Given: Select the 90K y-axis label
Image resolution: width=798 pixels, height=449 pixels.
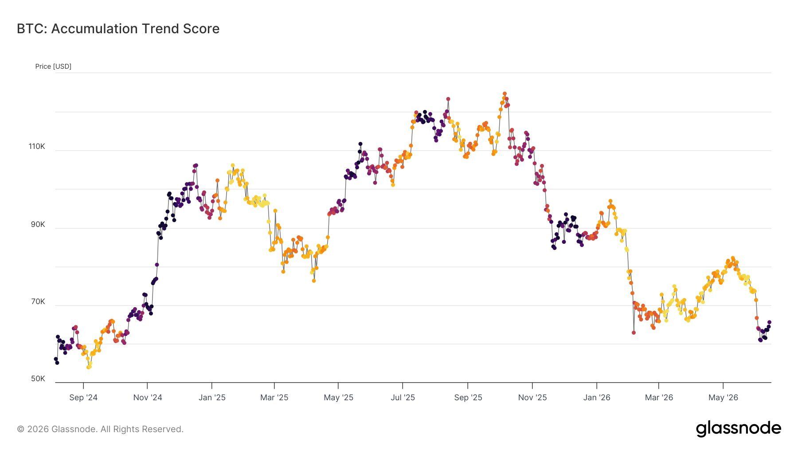Looking at the screenshot, I should pos(38,225).
